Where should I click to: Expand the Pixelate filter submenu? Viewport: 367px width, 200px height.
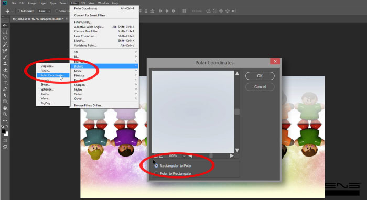[x=104, y=75]
